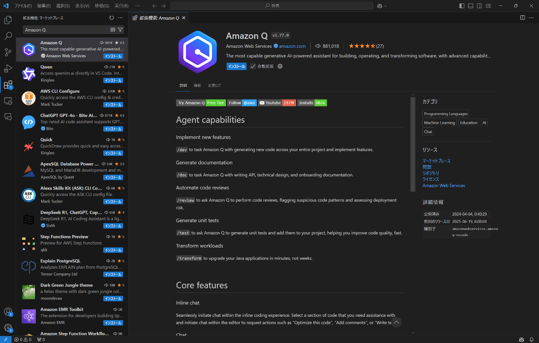Open Extensions view icon
The height and width of the screenshot is (343, 539).
click(x=8, y=85)
